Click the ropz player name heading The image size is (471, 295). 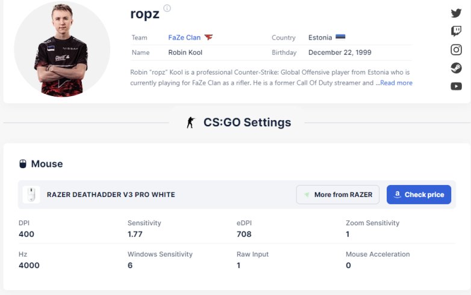pyautogui.click(x=145, y=14)
